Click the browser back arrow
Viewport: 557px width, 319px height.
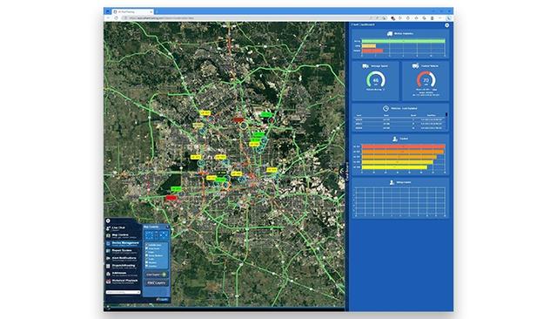coord(108,17)
